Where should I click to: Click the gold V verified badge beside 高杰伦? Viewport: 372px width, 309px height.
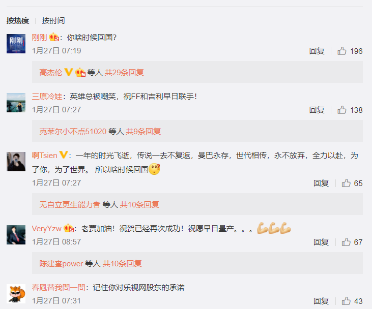69,72
